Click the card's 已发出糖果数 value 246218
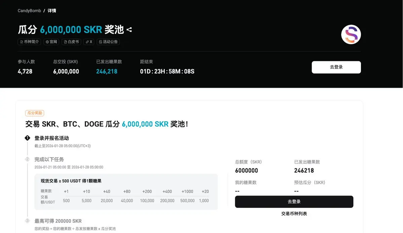Viewport: 403px width, 233px height. click(x=304, y=170)
